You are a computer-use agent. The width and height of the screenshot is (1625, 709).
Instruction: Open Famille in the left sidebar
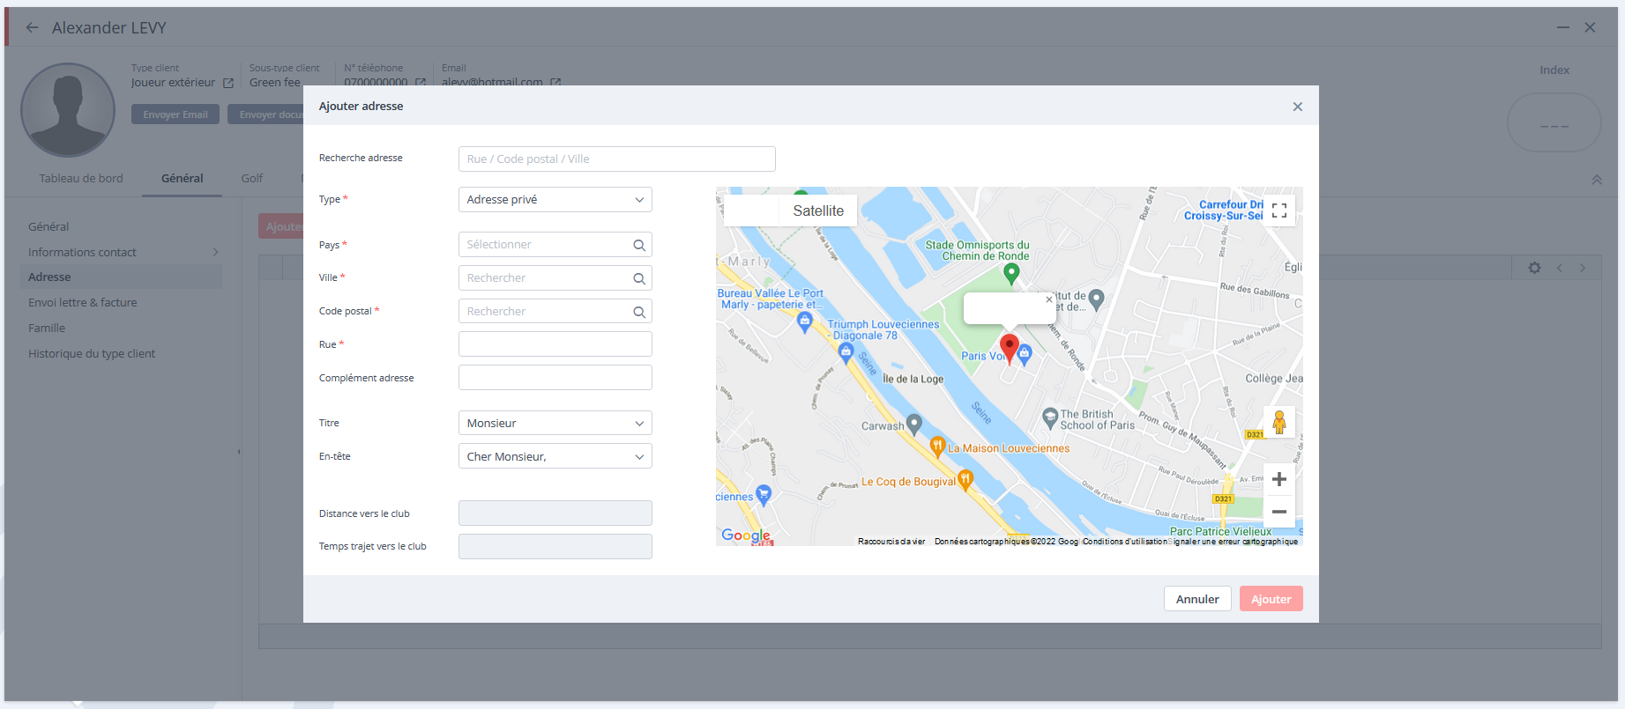pyautogui.click(x=47, y=328)
